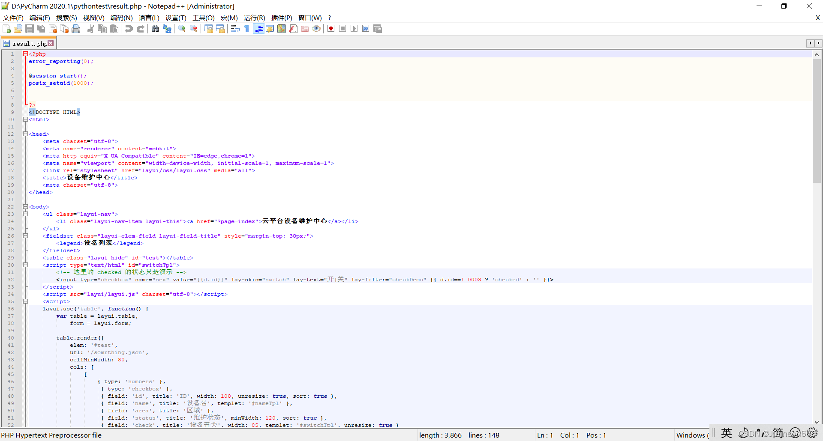This screenshot has width=823, height=441.
Task: Click Run a Macro Multiple Times icon
Action: pos(366,29)
